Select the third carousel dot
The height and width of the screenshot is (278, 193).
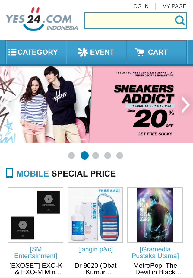96,155
